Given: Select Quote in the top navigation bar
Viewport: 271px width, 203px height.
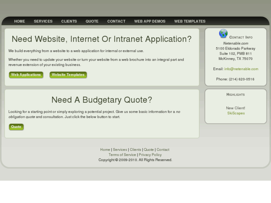Looking at the screenshot, I should pyautogui.click(x=92, y=21).
